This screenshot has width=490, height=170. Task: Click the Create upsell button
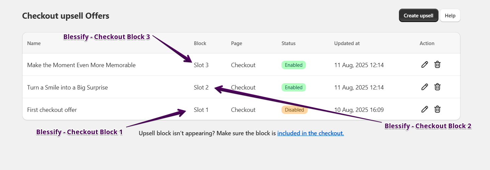(418, 16)
